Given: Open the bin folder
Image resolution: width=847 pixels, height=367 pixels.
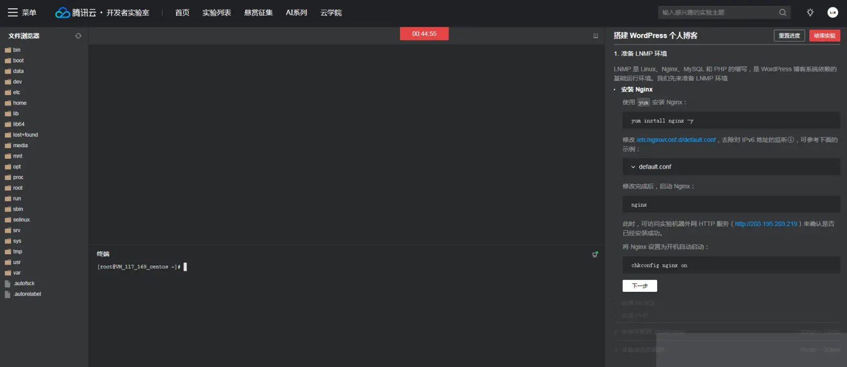Looking at the screenshot, I should point(13,50).
